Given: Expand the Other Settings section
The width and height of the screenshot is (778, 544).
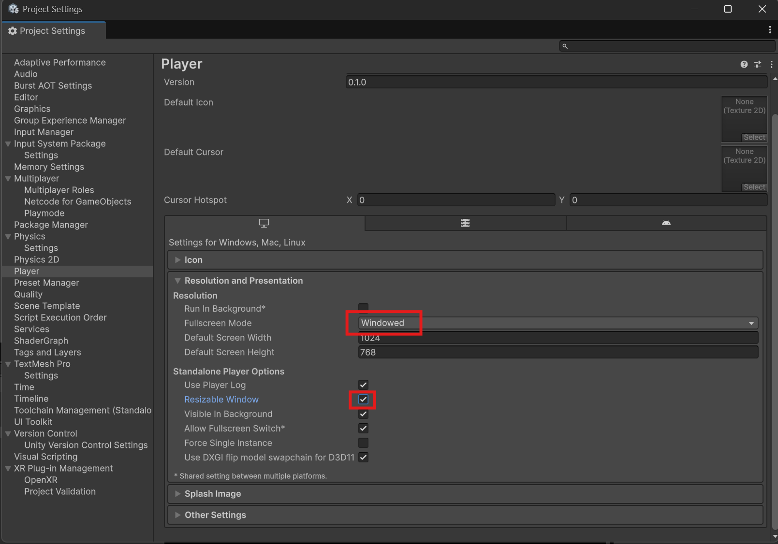Looking at the screenshot, I should click(x=215, y=515).
